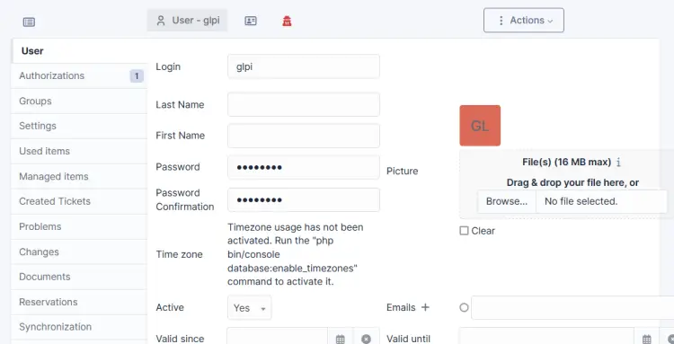This screenshot has height=344, width=674.
Task: Click into the Last Name field
Action: click(x=304, y=104)
